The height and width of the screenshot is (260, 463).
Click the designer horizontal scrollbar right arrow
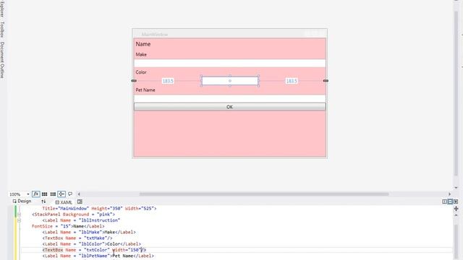[450, 194]
